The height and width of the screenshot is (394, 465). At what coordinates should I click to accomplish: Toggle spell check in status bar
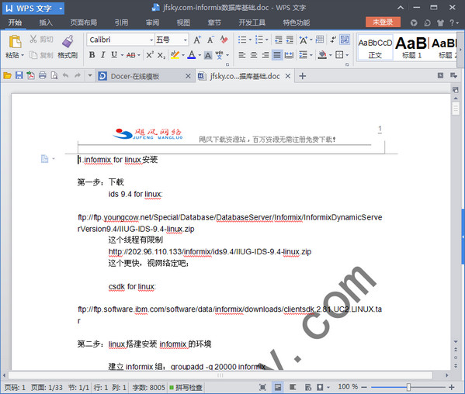click(x=186, y=388)
